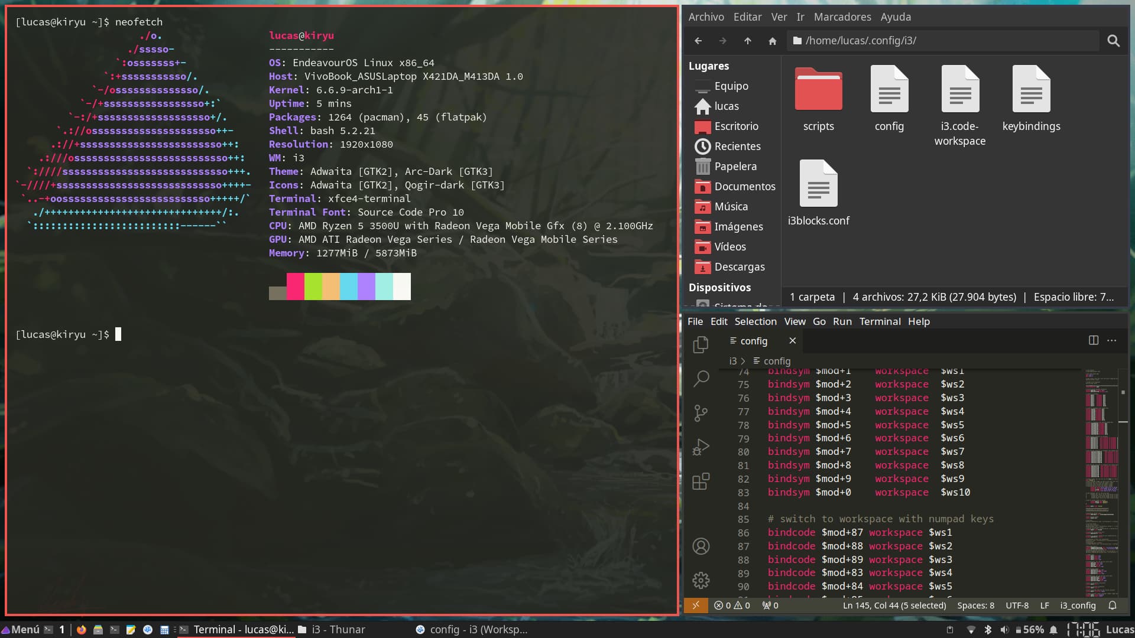Viewport: 1135px width, 638px height.
Task: Click the code minimap on the editor's right edge
Action: (x=1101, y=473)
